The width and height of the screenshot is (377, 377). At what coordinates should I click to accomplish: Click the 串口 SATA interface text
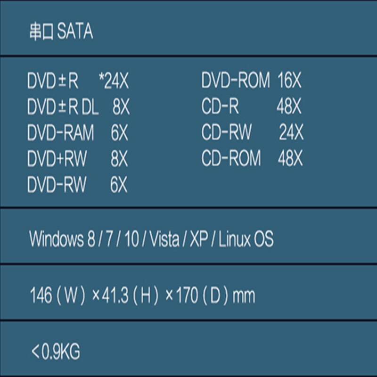(61, 31)
